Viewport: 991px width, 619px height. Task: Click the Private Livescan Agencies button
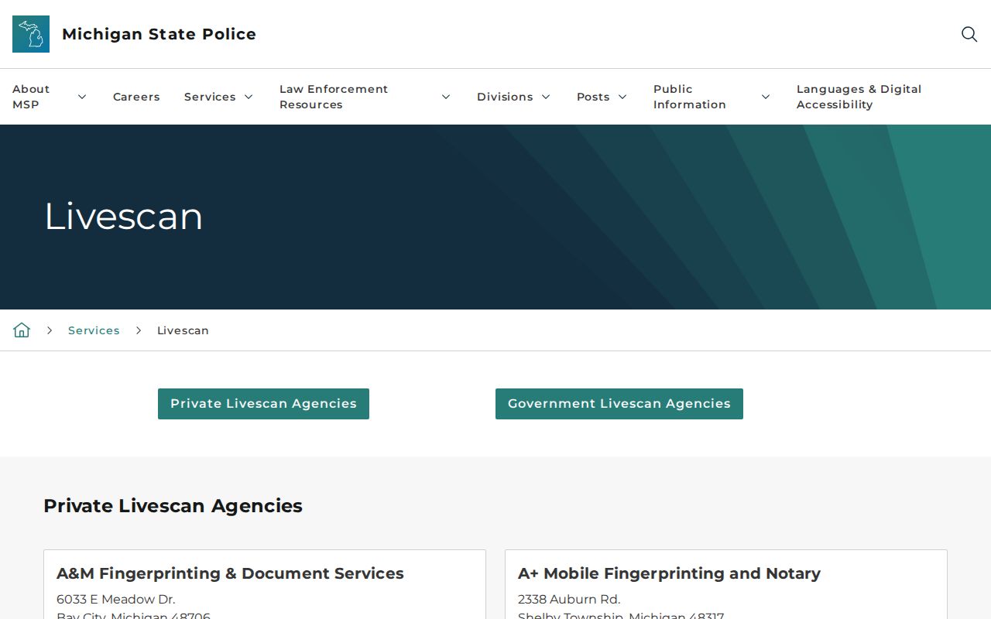click(x=263, y=404)
